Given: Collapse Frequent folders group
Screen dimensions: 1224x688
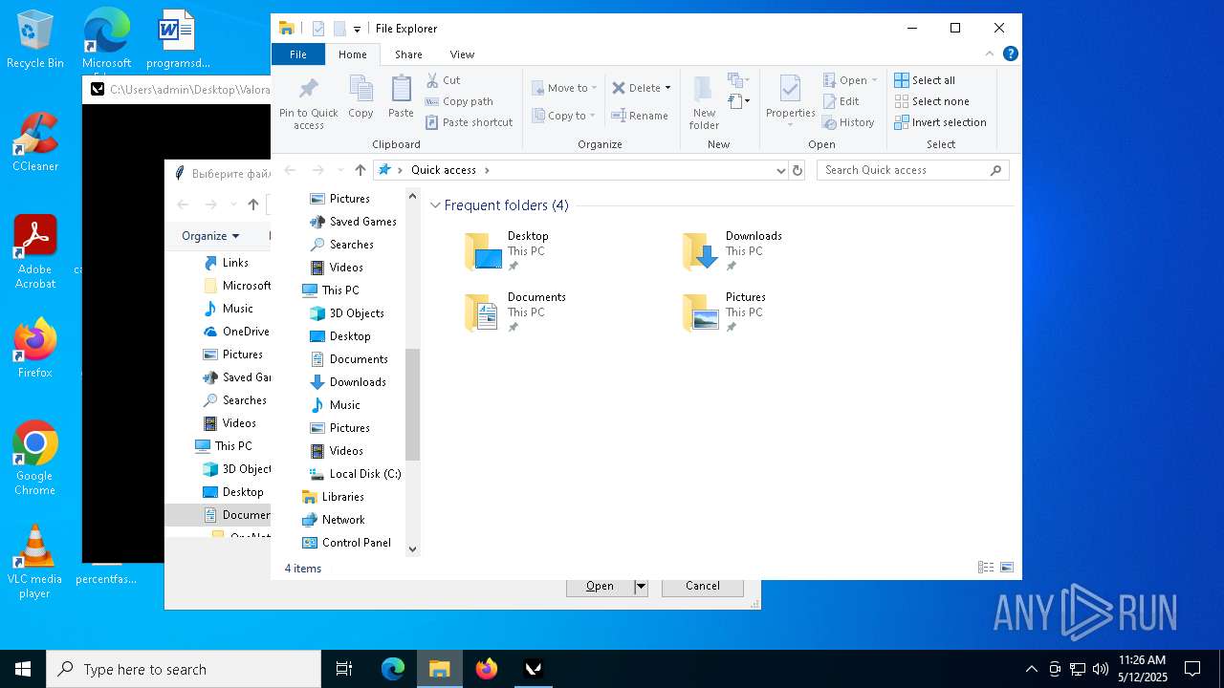Looking at the screenshot, I should tap(436, 205).
